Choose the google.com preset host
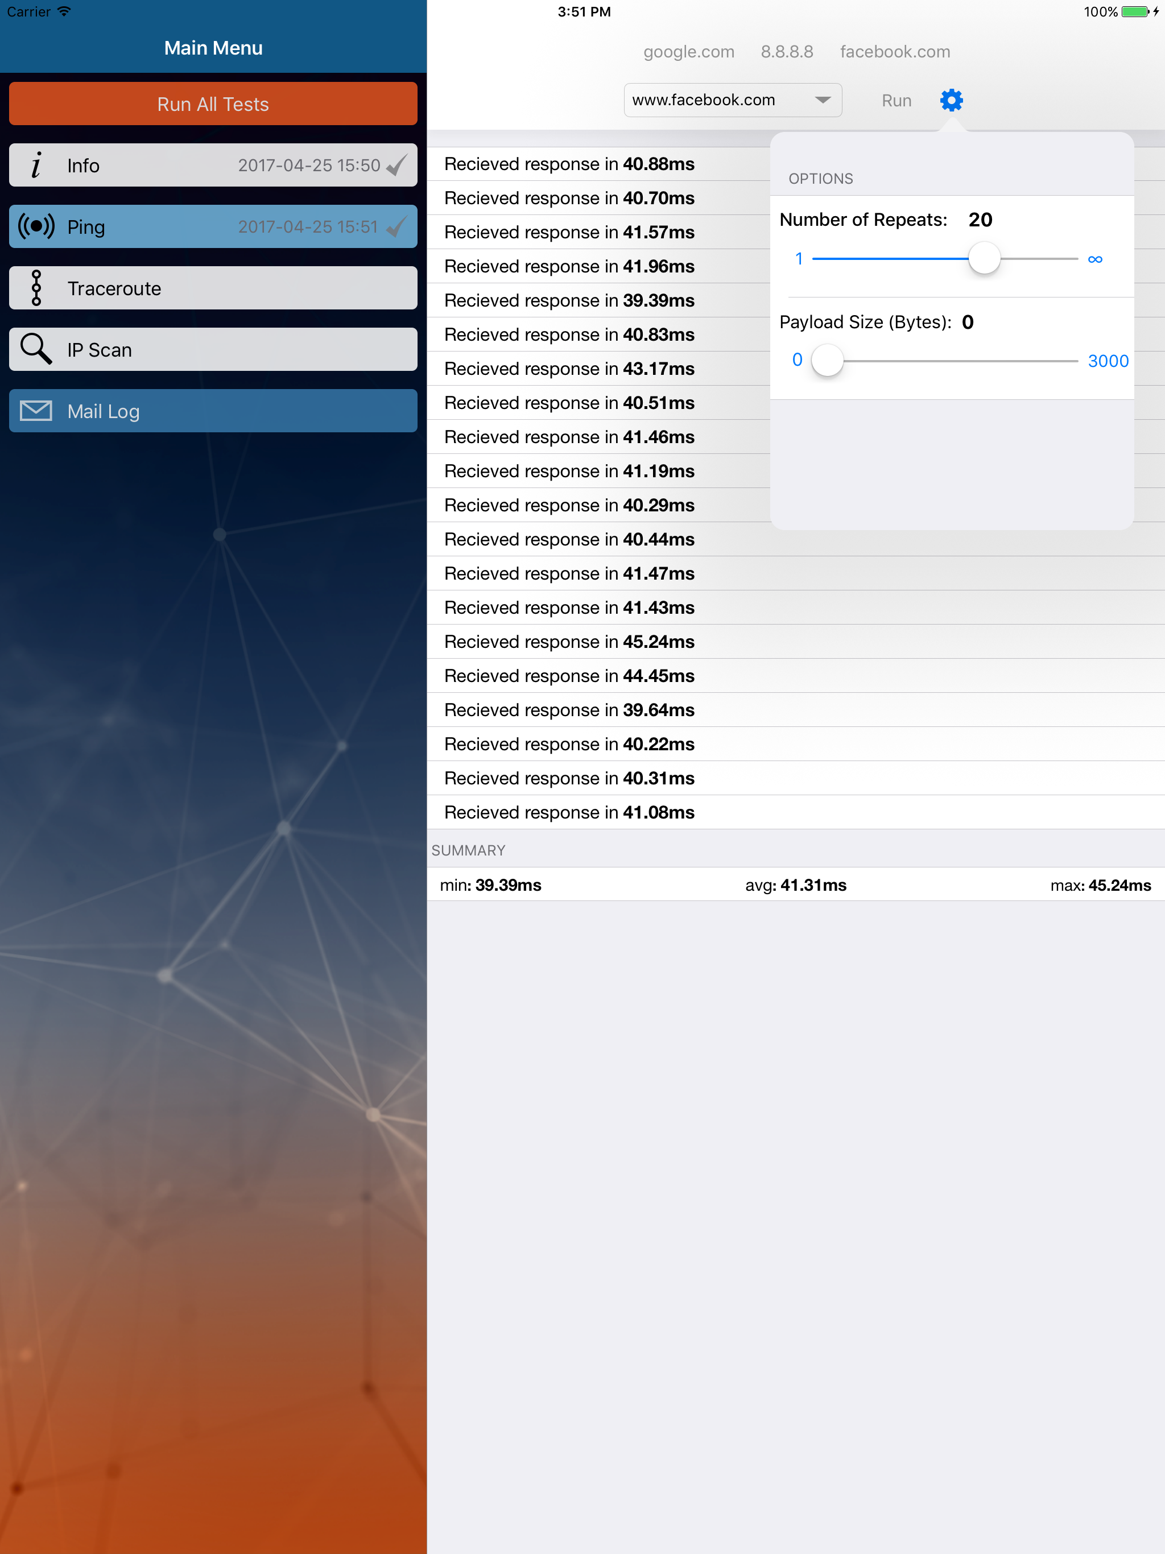Screen dimensions: 1165x1554 689,52
